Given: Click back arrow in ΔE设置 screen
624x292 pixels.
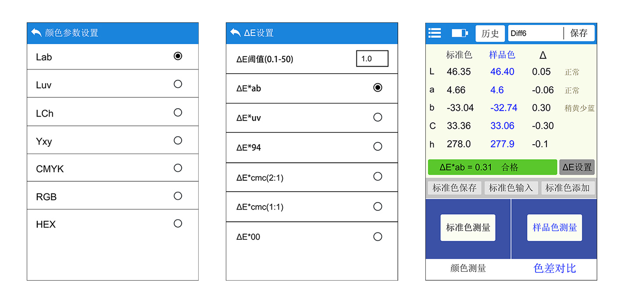Looking at the screenshot, I should click(x=235, y=32).
